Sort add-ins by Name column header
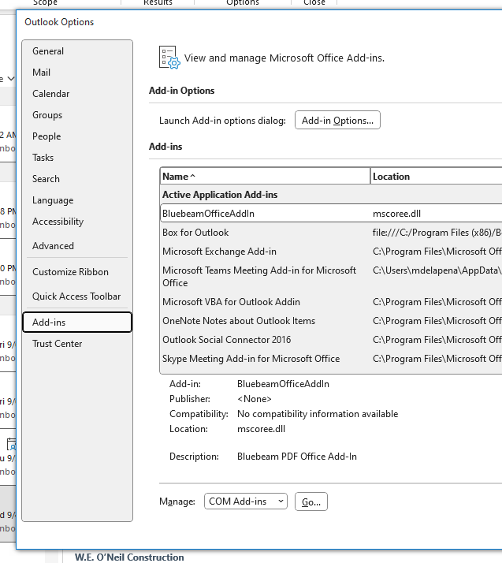Screen dimensions: 502x563 pyautogui.click(x=265, y=177)
